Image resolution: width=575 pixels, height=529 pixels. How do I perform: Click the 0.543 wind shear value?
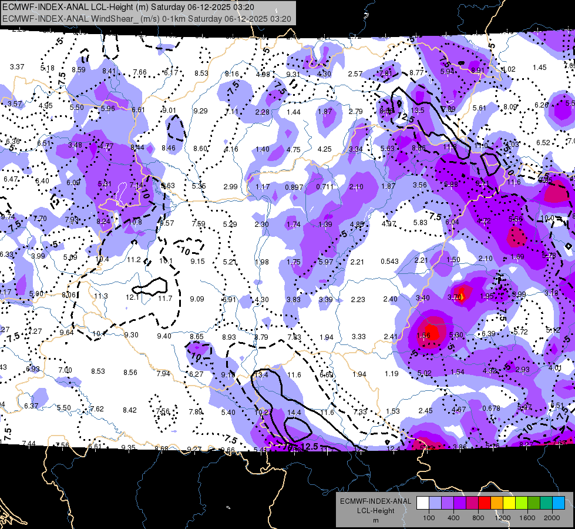[389, 262]
